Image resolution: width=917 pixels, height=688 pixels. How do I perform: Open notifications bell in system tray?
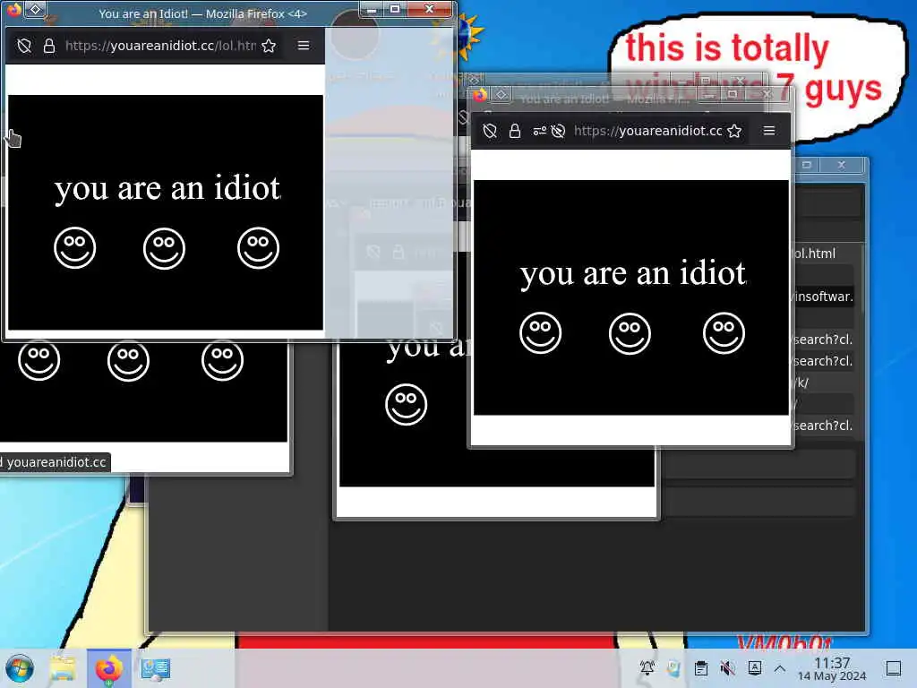click(x=647, y=668)
